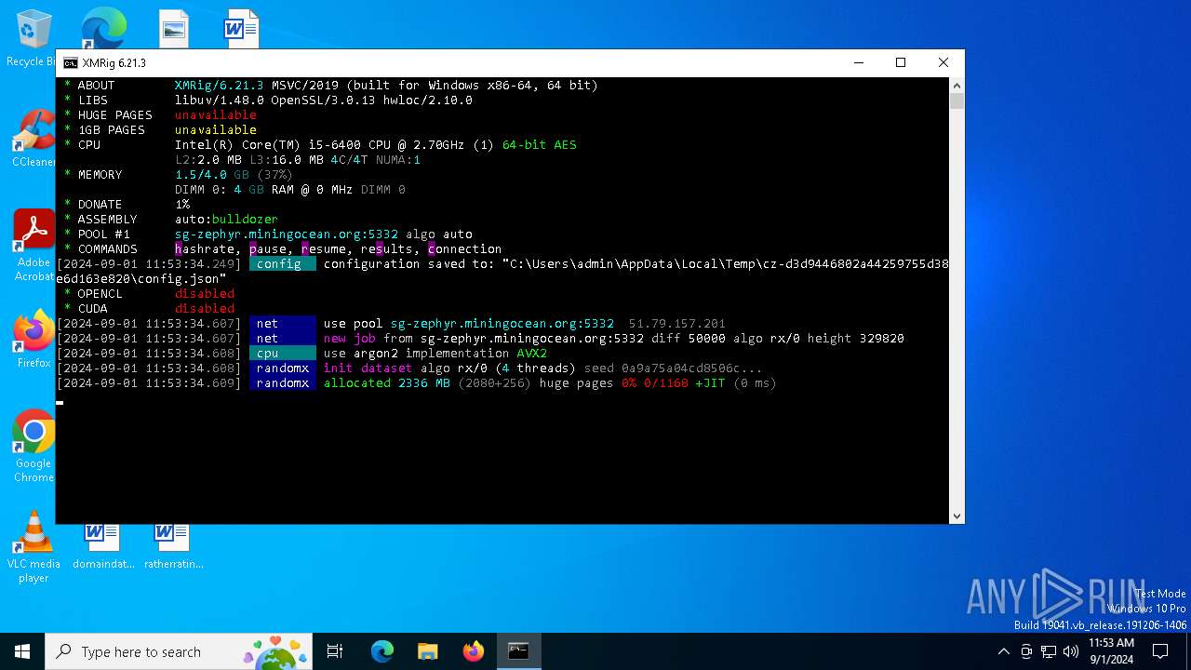The height and width of the screenshot is (670, 1191).
Task: Click the XMRig 6.21.3 title bar text
Action: [x=114, y=63]
